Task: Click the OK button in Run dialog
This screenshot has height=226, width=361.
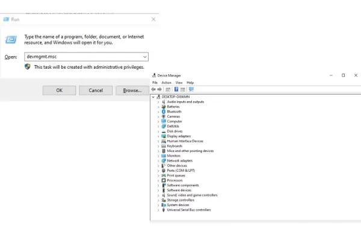Action: 59,90
